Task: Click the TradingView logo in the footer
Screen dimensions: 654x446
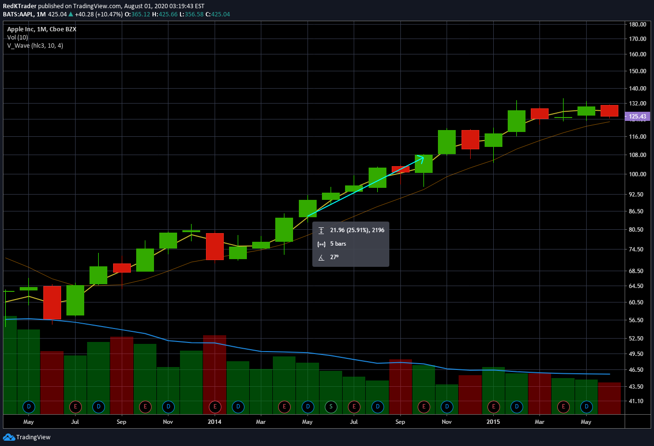Action: pos(26,437)
